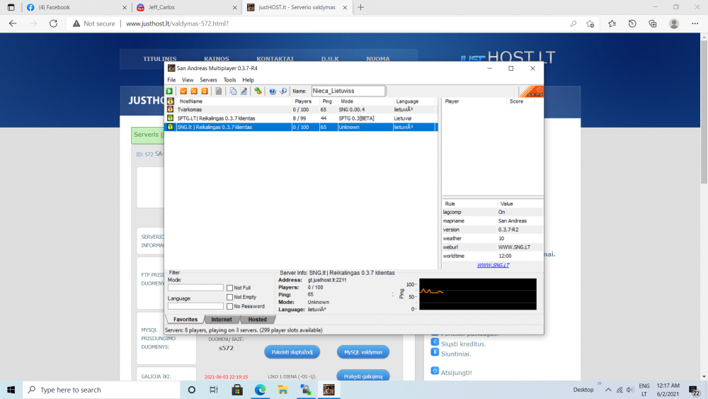Viewport: 708px width, 399px height.
Task: Click the orange checkmark Add Server icon
Action: pos(183,91)
